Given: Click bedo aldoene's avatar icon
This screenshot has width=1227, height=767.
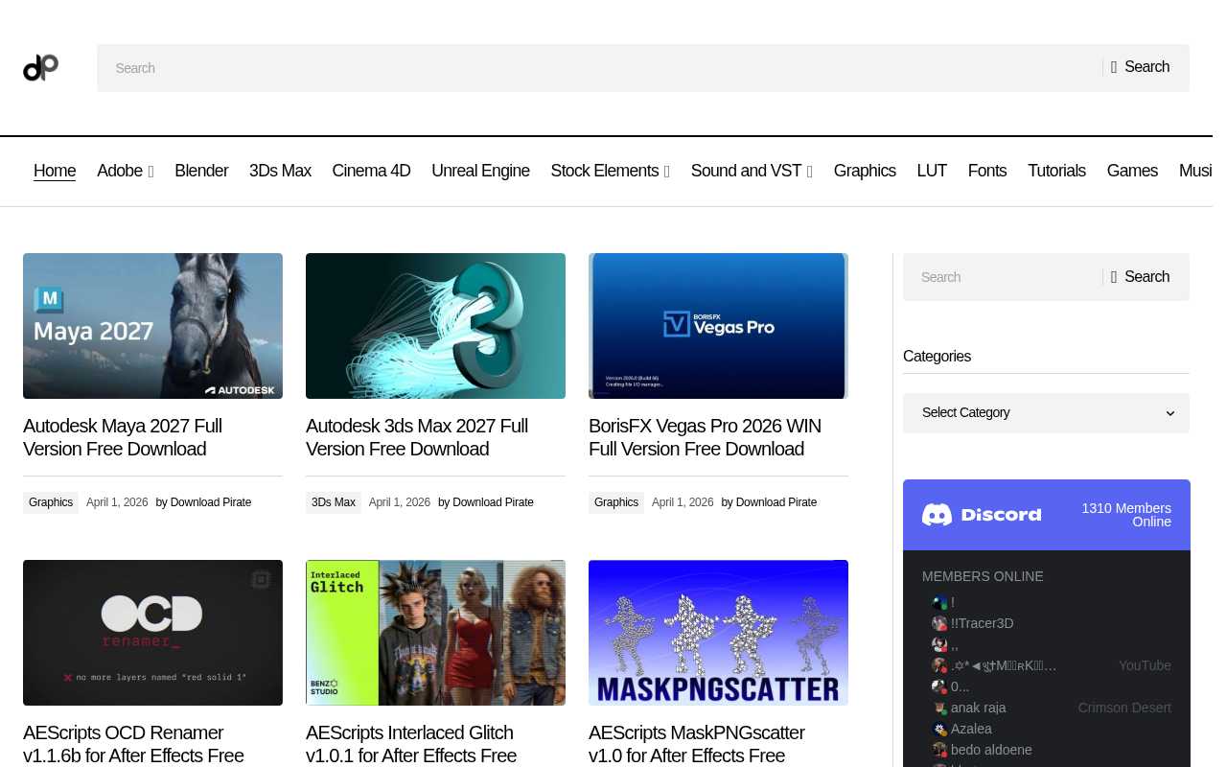Looking at the screenshot, I should pyautogui.click(x=939, y=751).
